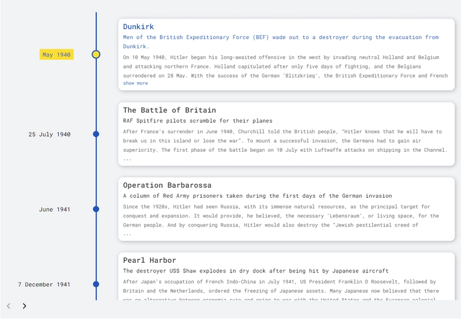461x319 pixels.
Task: Open the Pearl Harbor card title
Action: pyautogui.click(x=149, y=260)
